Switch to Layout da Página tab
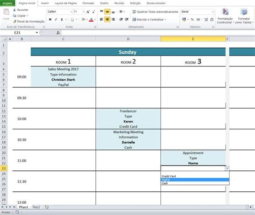The width and height of the screenshot is (255, 215). [66, 3]
